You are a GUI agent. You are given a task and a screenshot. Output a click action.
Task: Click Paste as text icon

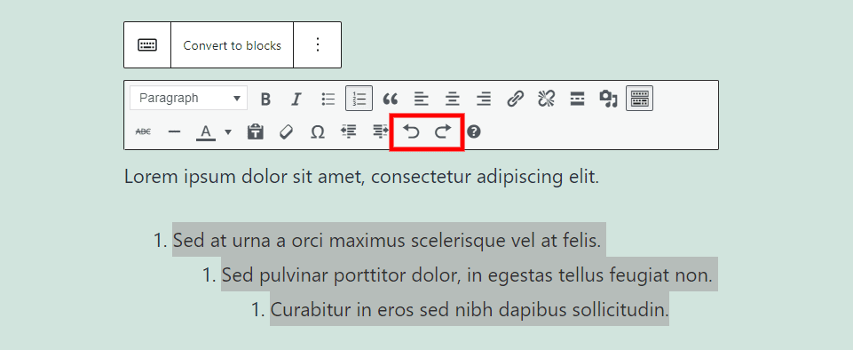(x=255, y=131)
